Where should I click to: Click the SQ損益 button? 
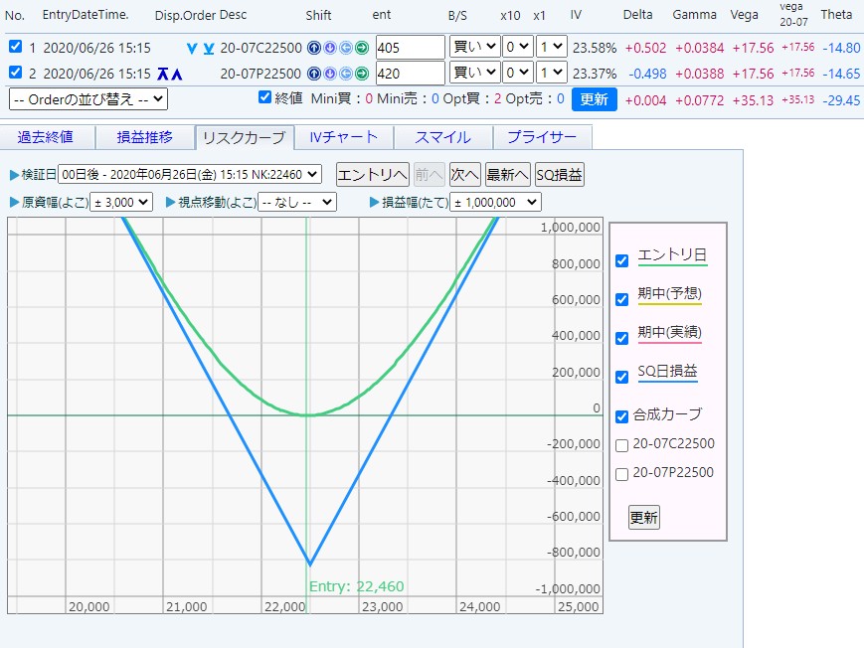coord(560,175)
